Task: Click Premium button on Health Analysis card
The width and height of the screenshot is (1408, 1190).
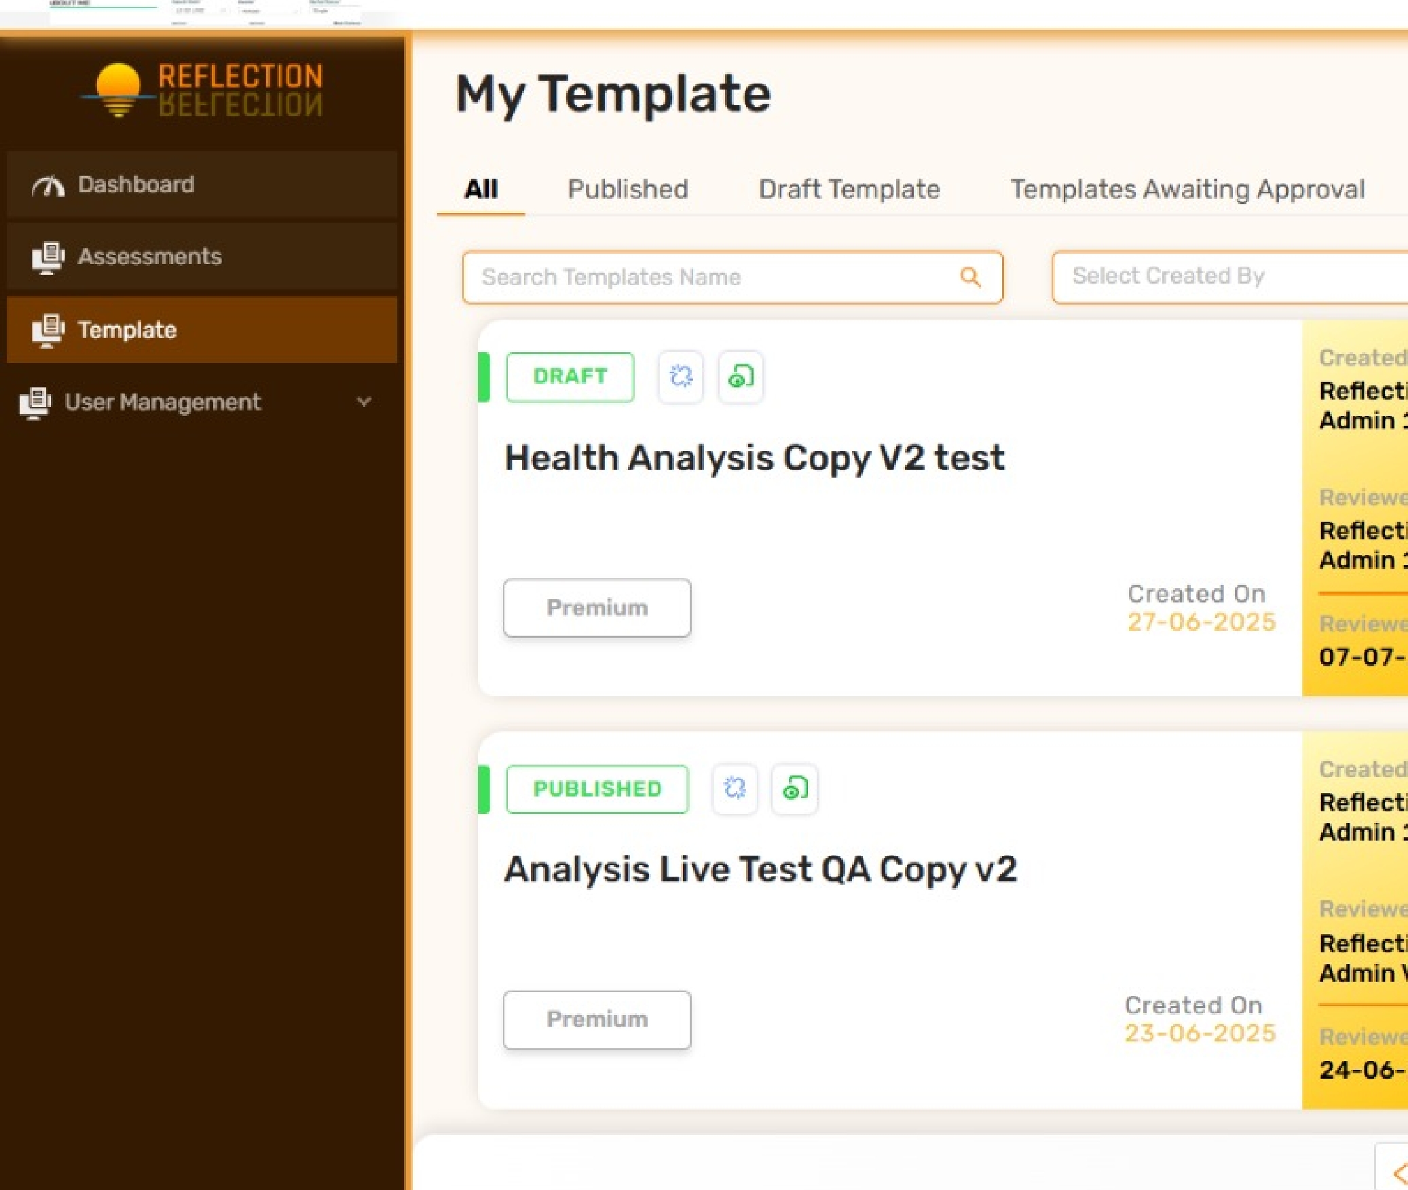Action: point(597,608)
